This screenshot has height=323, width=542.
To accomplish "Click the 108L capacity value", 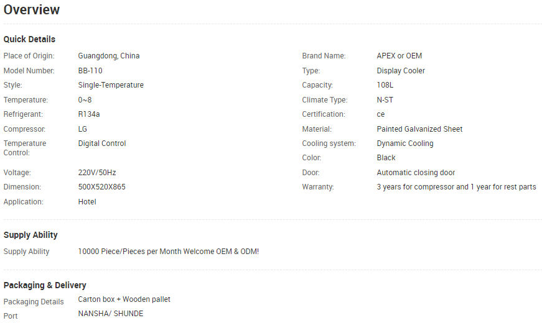I will (385, 85).
